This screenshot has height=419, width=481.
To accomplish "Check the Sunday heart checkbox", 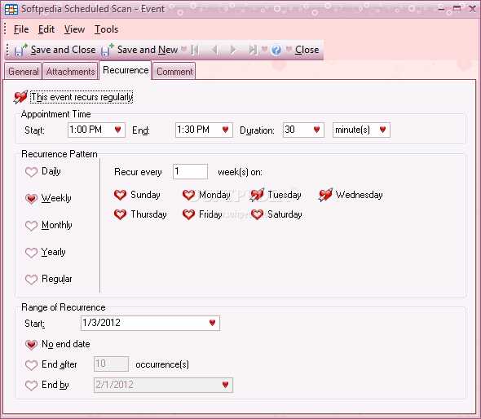I will click(x=120, y=195).
